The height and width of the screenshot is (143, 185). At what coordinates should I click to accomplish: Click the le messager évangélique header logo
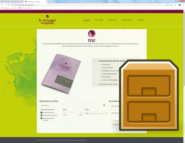click(x=47, y=20)
